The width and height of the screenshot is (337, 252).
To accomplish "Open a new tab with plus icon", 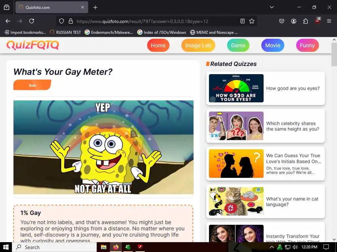I will pyautogui.click(x=95, y=8).
